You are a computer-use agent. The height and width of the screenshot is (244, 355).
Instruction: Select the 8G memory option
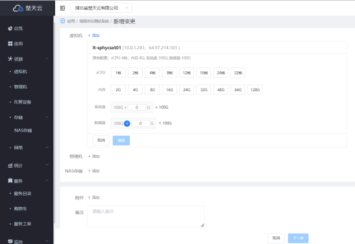click(153, 89)
